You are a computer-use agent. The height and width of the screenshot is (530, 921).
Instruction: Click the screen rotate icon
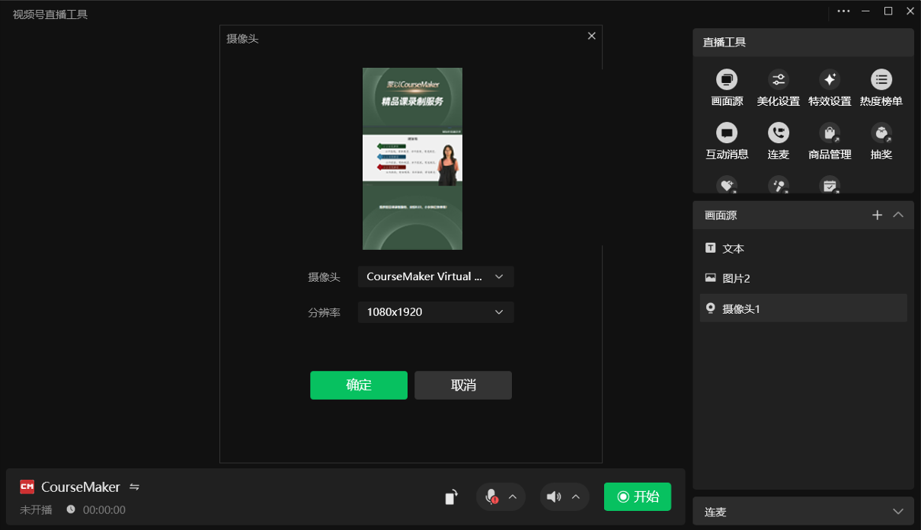[x=452, y=497]
